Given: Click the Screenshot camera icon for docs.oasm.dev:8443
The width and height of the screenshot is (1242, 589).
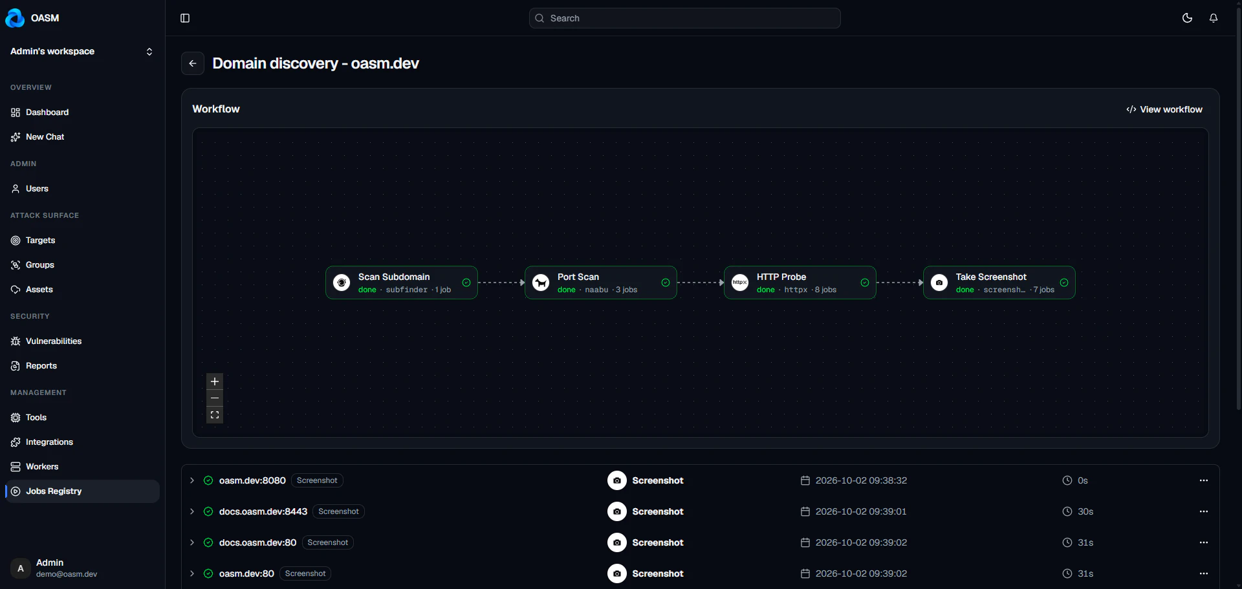Looking at the screenshot, I should [x=617, y=511].
